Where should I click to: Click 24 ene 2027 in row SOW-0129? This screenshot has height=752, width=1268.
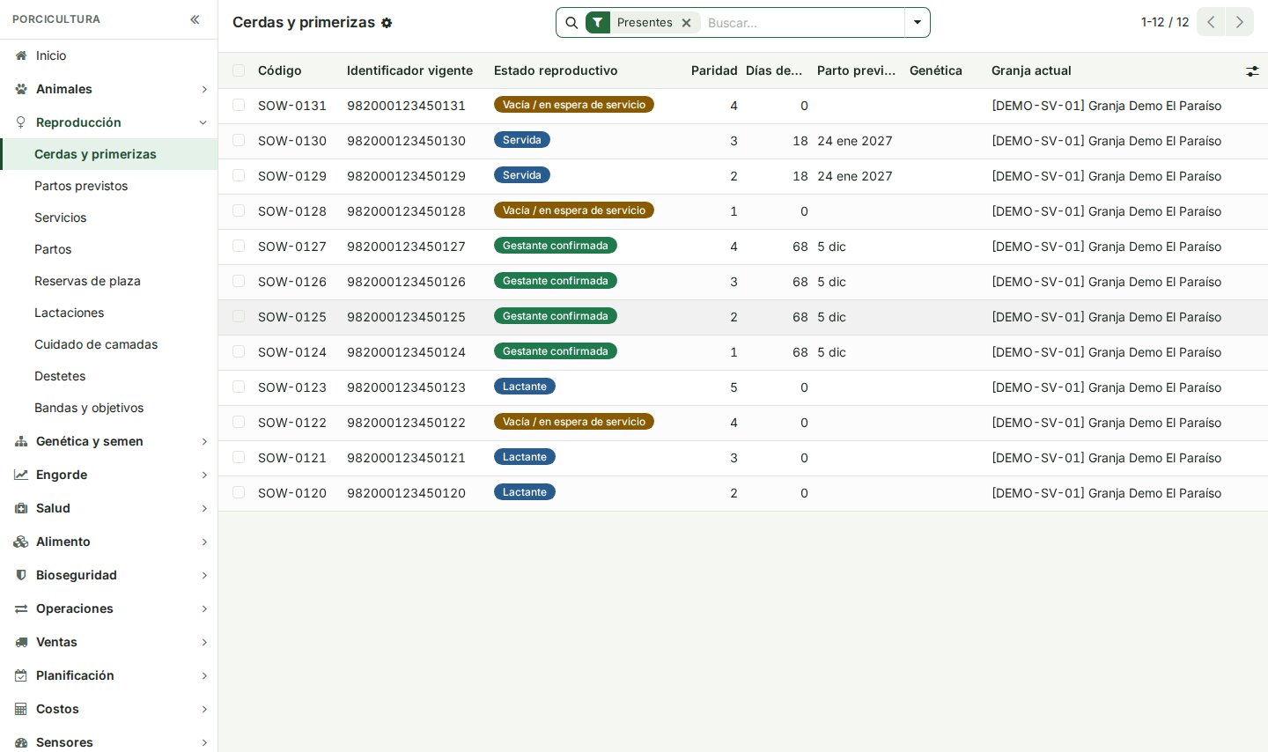(855, 176)
